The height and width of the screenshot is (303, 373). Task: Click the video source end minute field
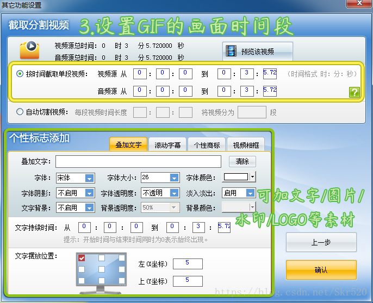[x=247, y=74]
